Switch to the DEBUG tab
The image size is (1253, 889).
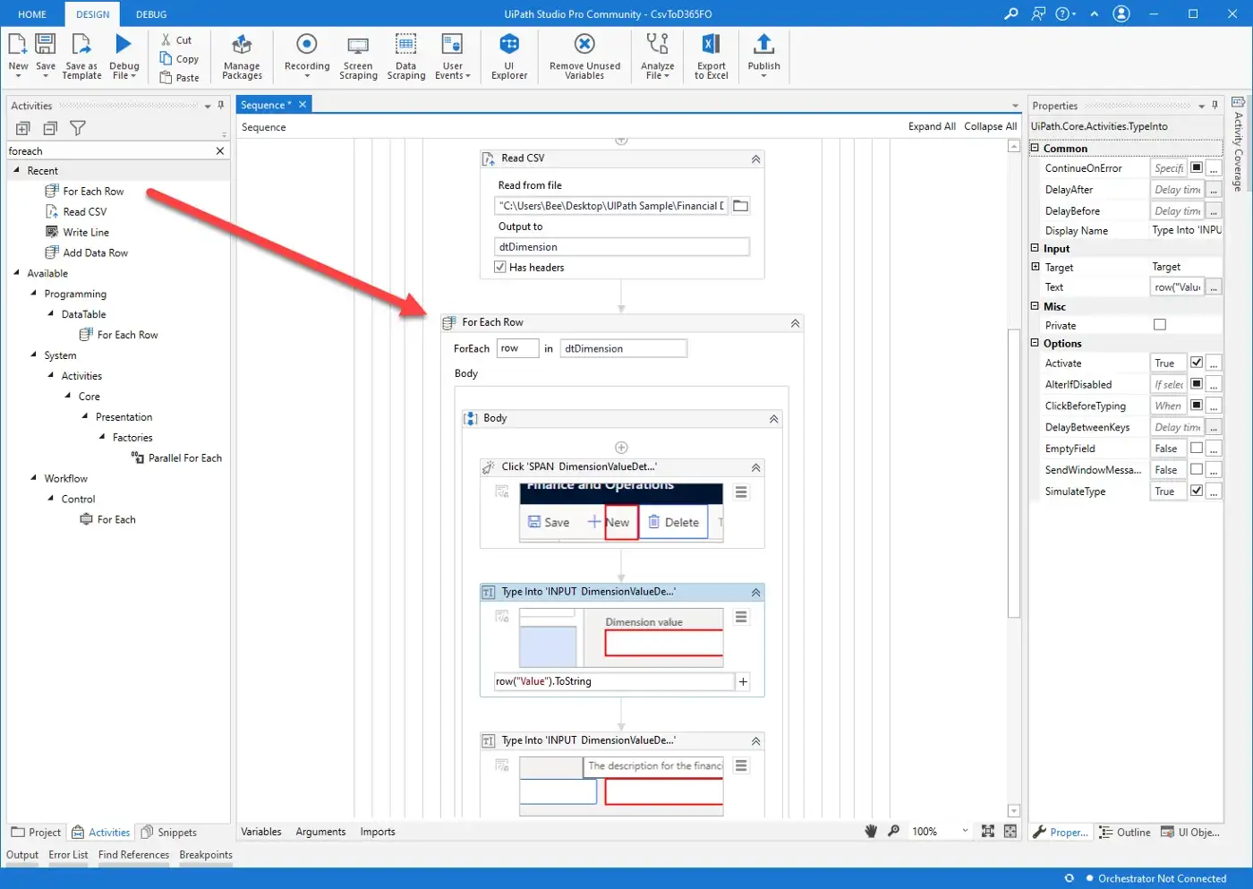pos(151,14)
